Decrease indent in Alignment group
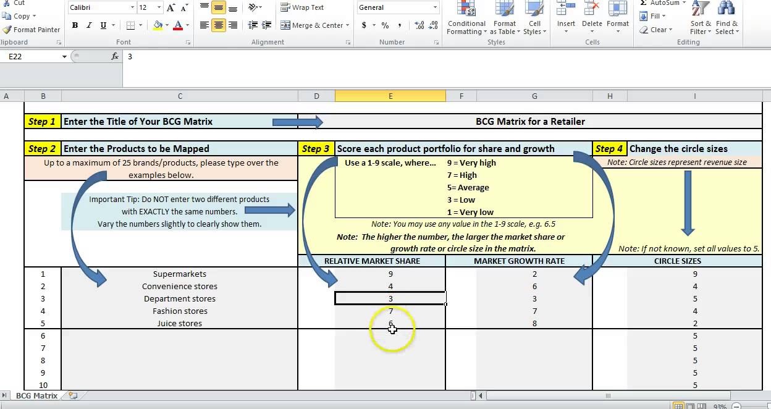771x409 pixels. 253,25
